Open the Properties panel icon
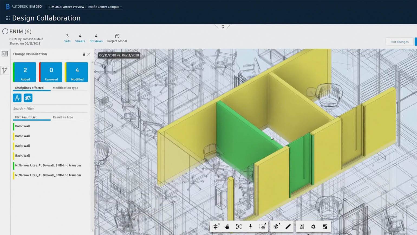Image resolution: width=417 pixels, height=235 pixels. pyautogui.click(x=302, y=227)
